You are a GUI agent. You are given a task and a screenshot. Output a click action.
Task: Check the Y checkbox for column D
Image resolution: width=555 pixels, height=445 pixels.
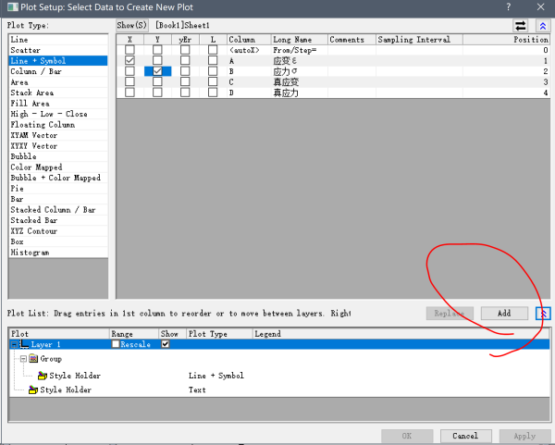(157, 93)
